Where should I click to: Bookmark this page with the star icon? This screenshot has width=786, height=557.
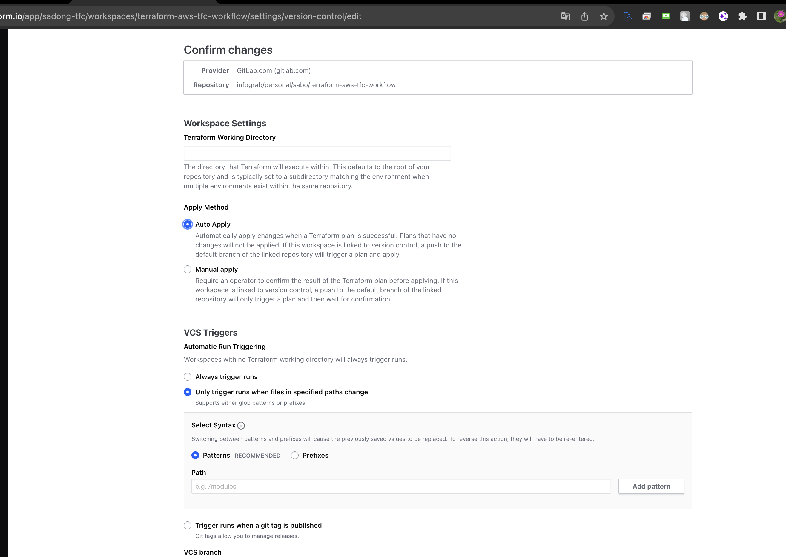tap(604, 16)
